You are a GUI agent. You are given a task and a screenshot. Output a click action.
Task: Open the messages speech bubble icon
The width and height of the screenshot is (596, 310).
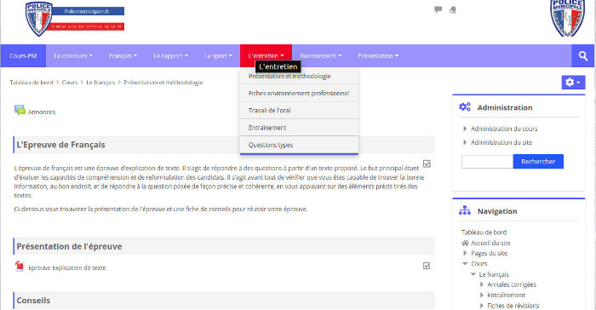coord(438,9)
